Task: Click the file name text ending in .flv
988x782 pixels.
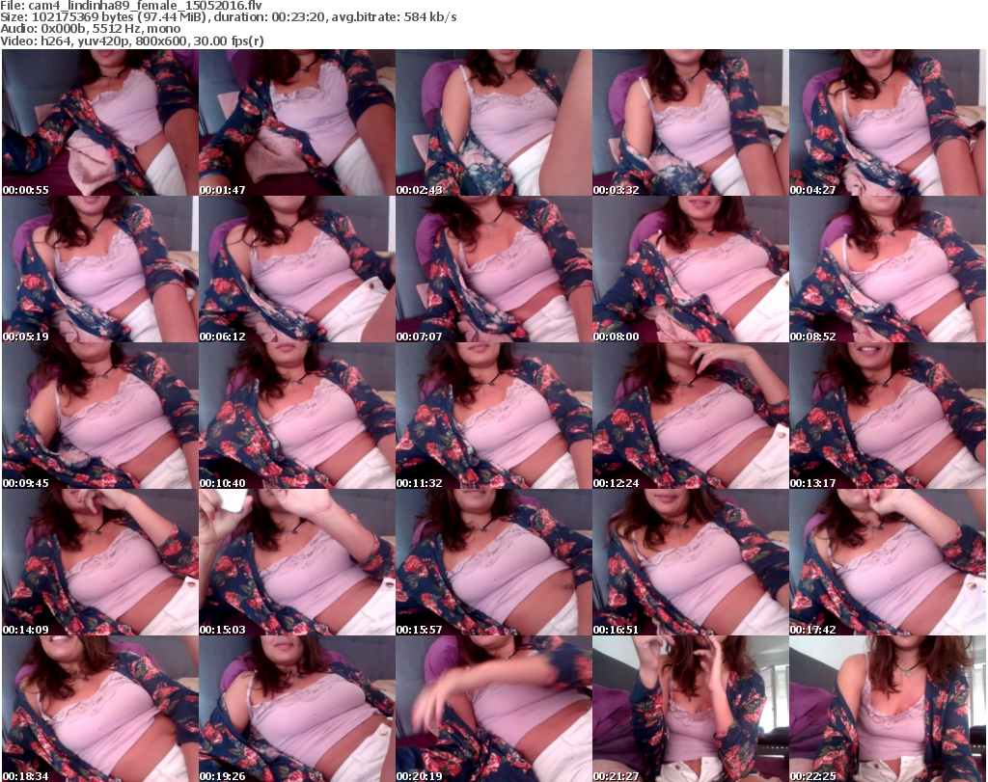Action: click(145, 6)
